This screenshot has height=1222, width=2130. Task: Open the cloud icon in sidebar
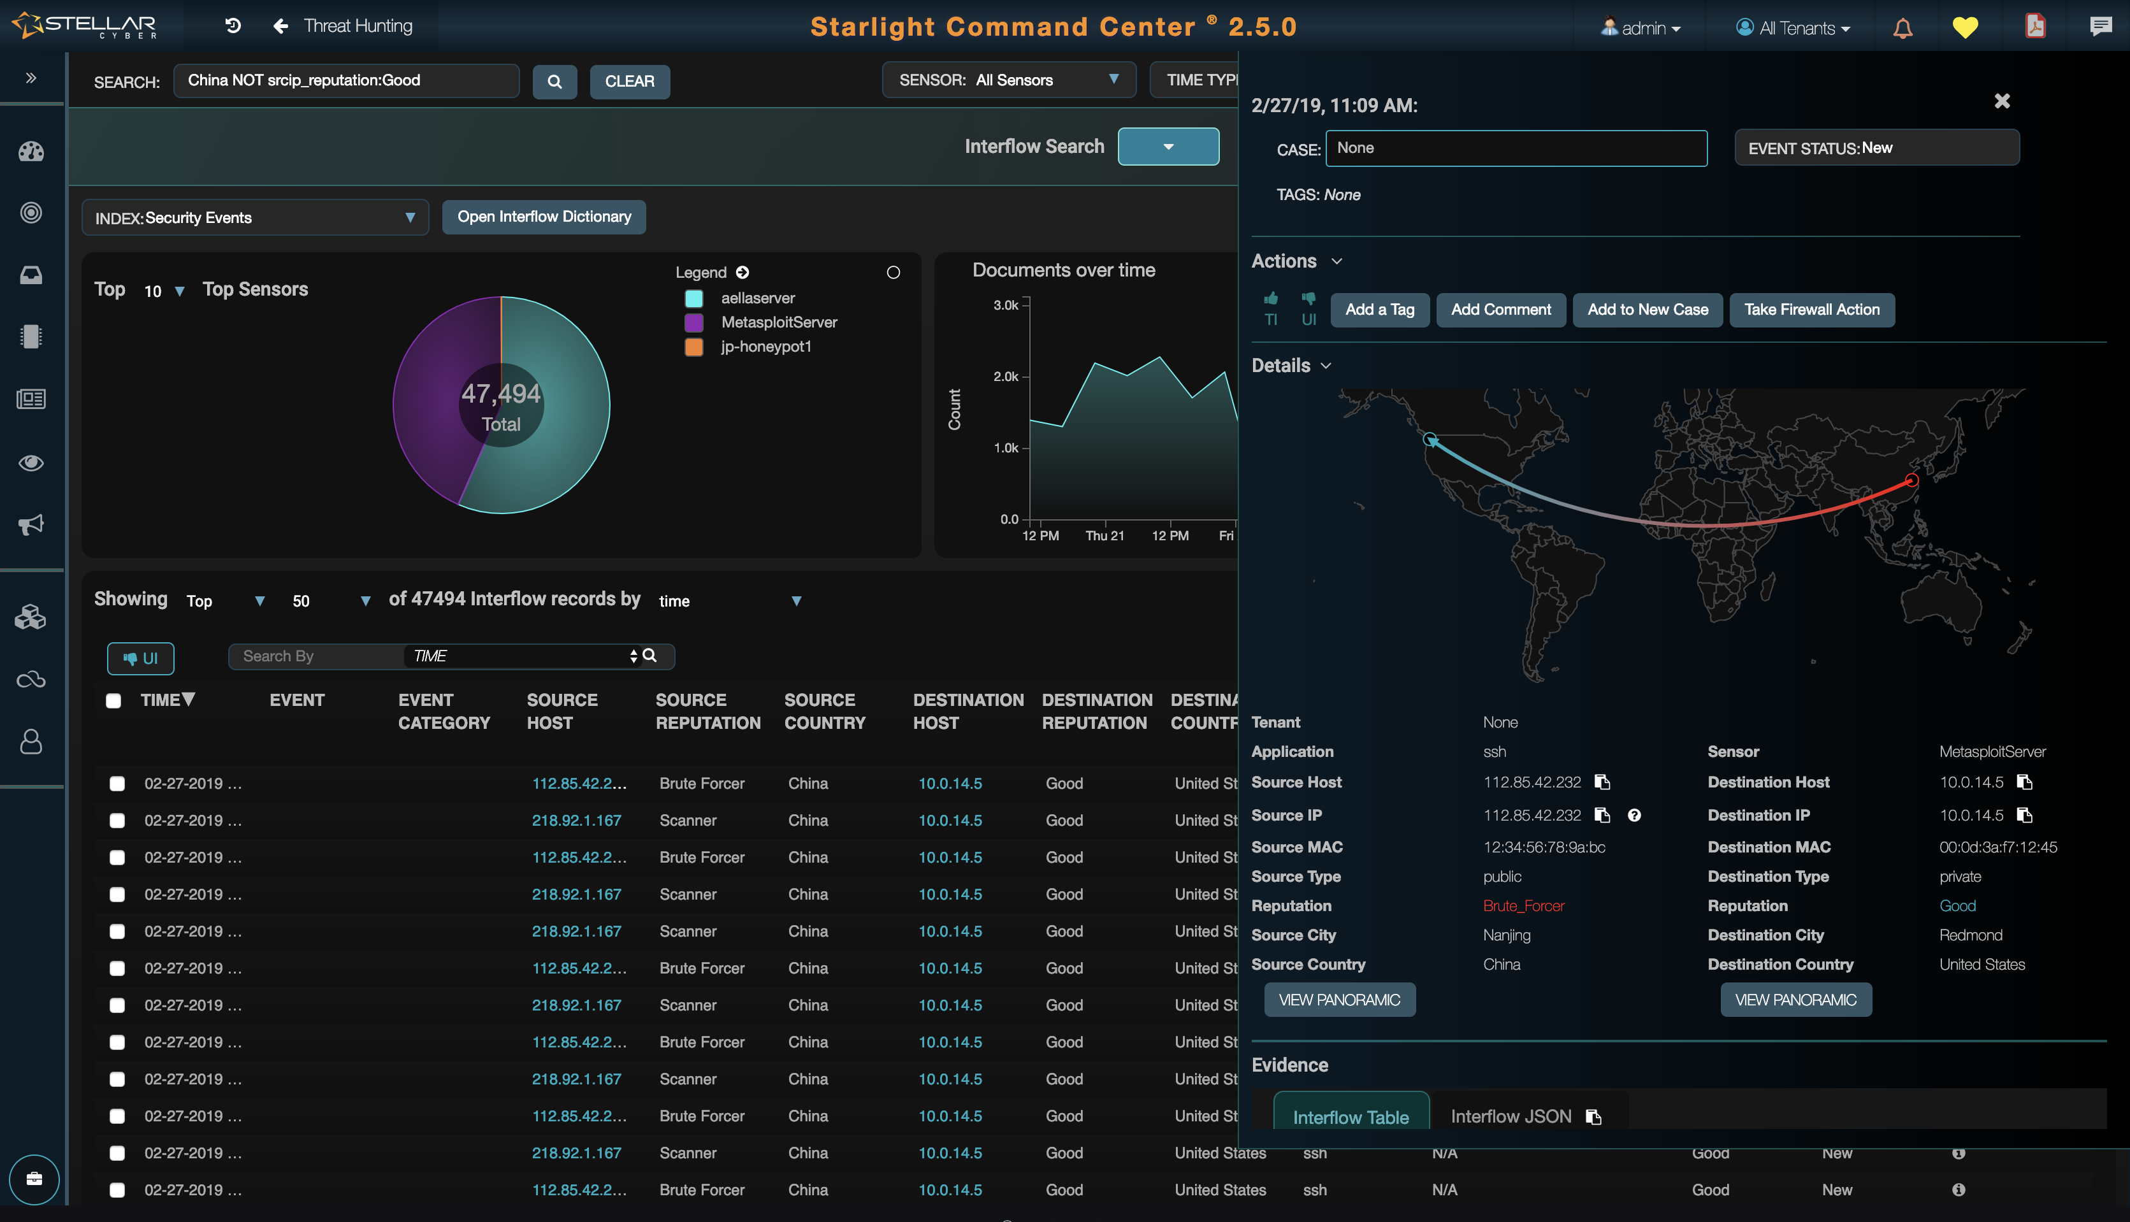(31, 679)
